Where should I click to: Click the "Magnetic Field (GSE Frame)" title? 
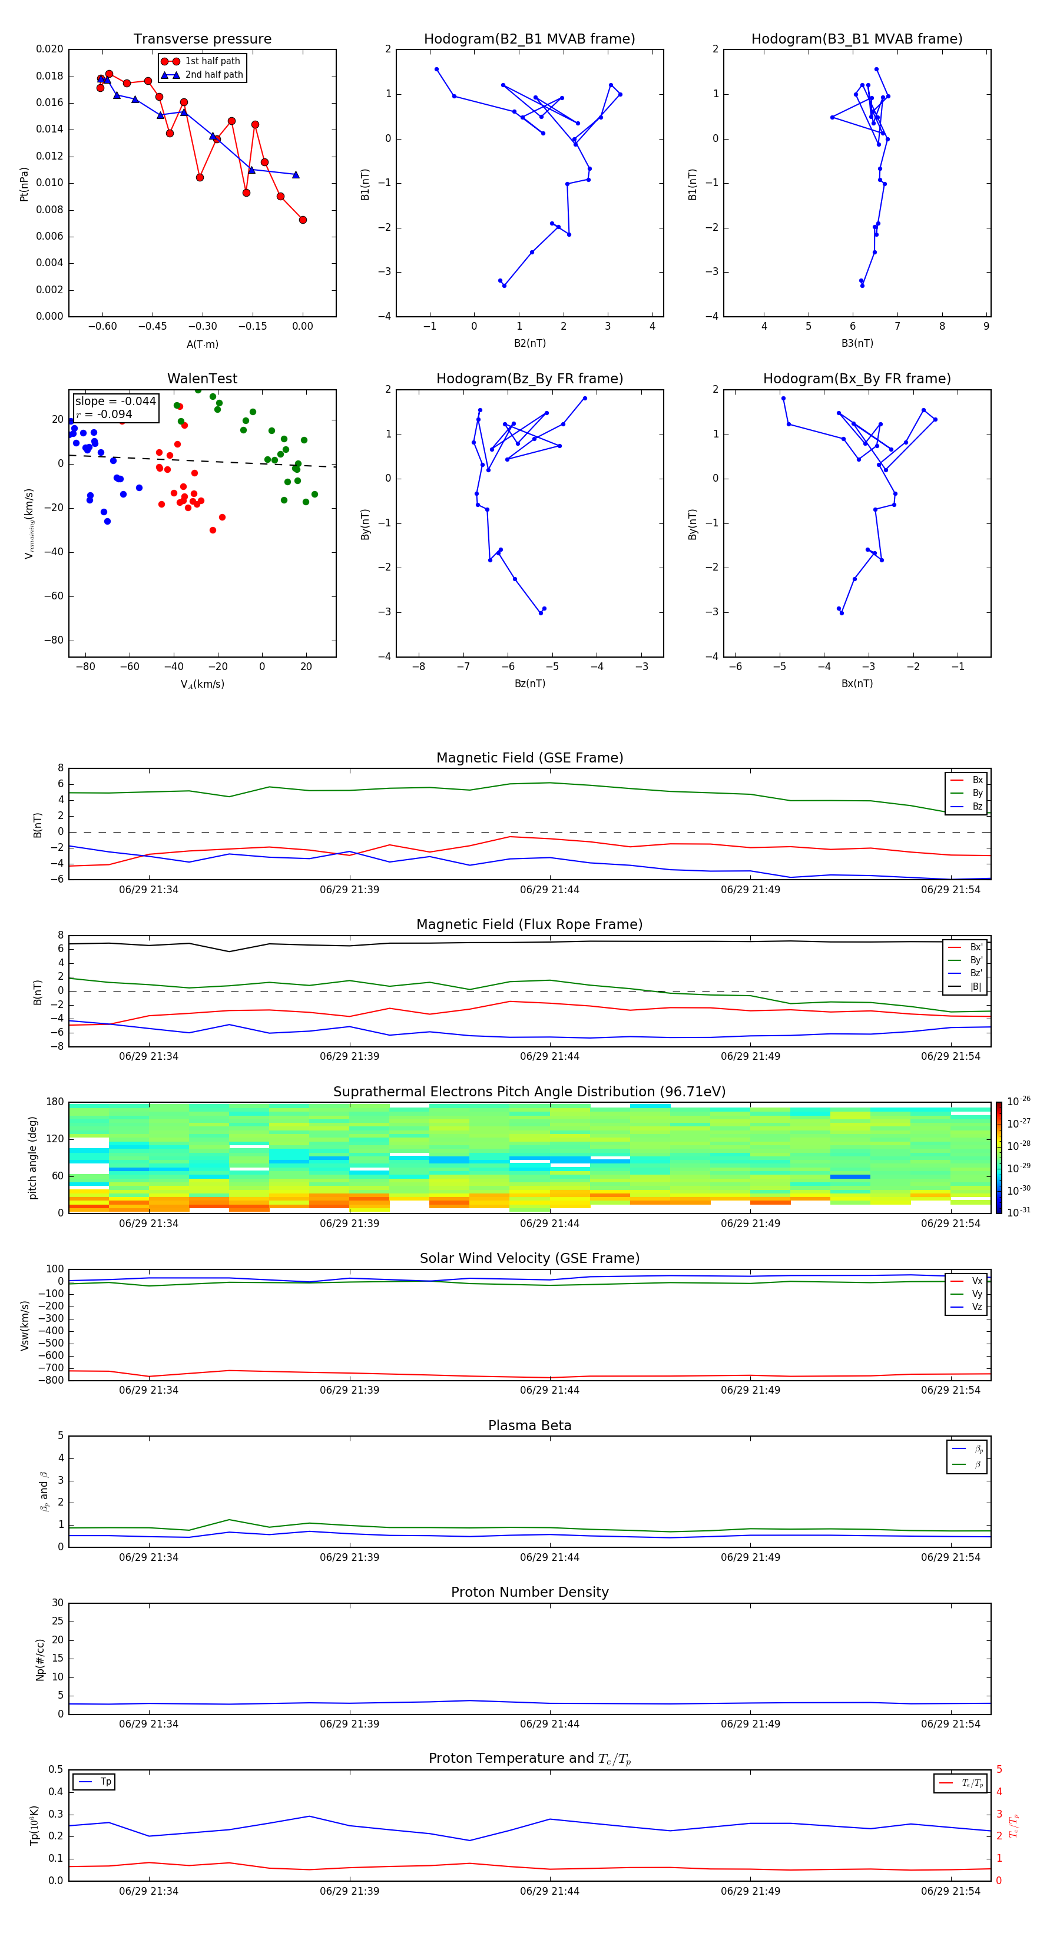click(x=529, y=758)
